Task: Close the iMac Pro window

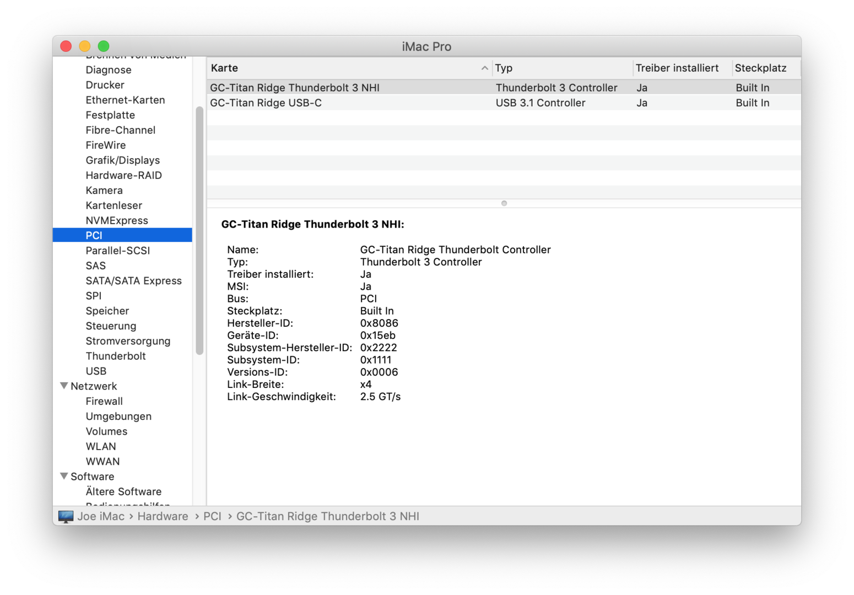Action: pos(66,46)
